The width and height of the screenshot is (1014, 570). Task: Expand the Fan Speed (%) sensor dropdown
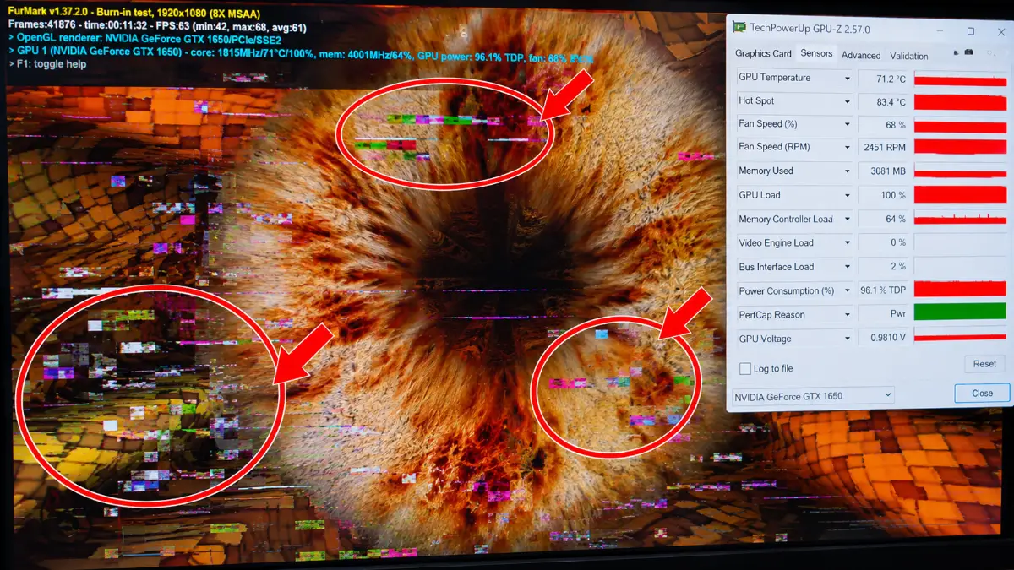point(848,125)
